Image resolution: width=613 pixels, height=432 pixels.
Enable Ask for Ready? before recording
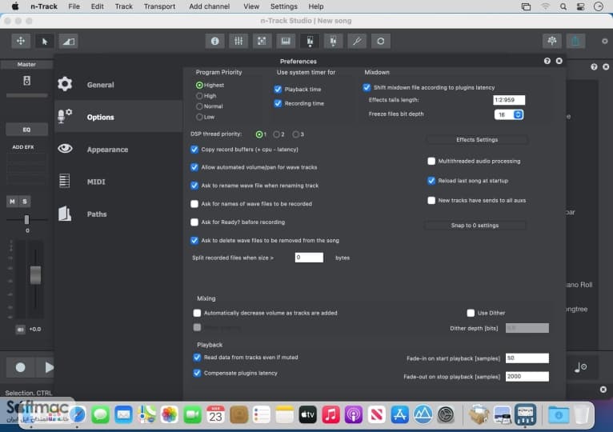(194, 222)
